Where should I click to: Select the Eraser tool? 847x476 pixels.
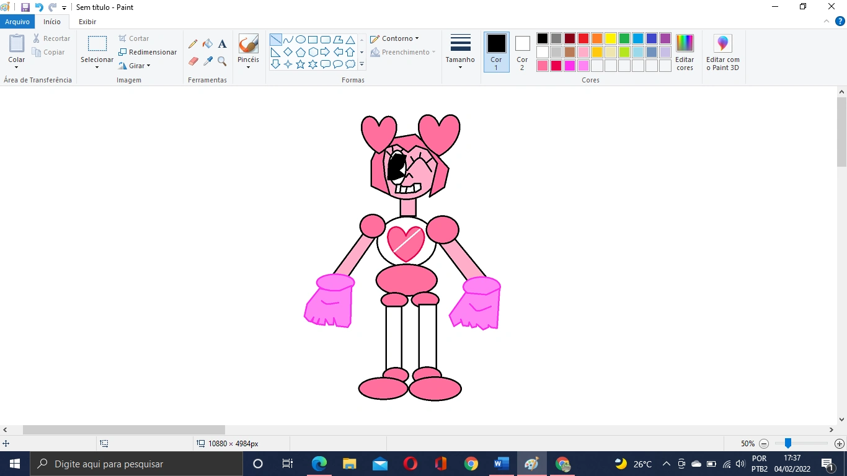pos(192,61)
